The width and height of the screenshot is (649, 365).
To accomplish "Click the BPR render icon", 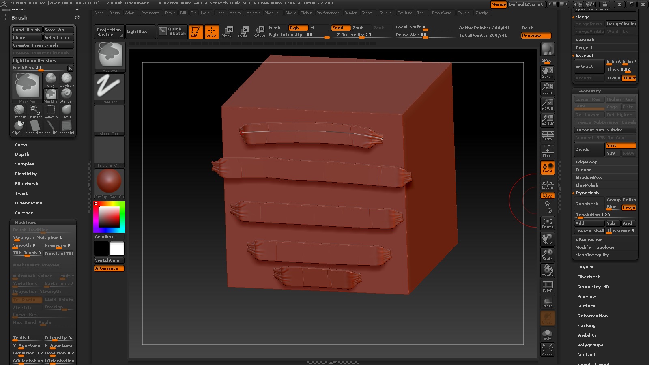I will click(x=548, y=49).
